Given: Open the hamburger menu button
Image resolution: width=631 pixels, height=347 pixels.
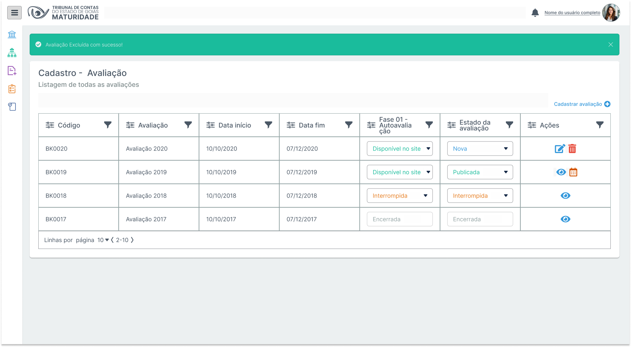Looking at the screenshot, I should [14, 13].
